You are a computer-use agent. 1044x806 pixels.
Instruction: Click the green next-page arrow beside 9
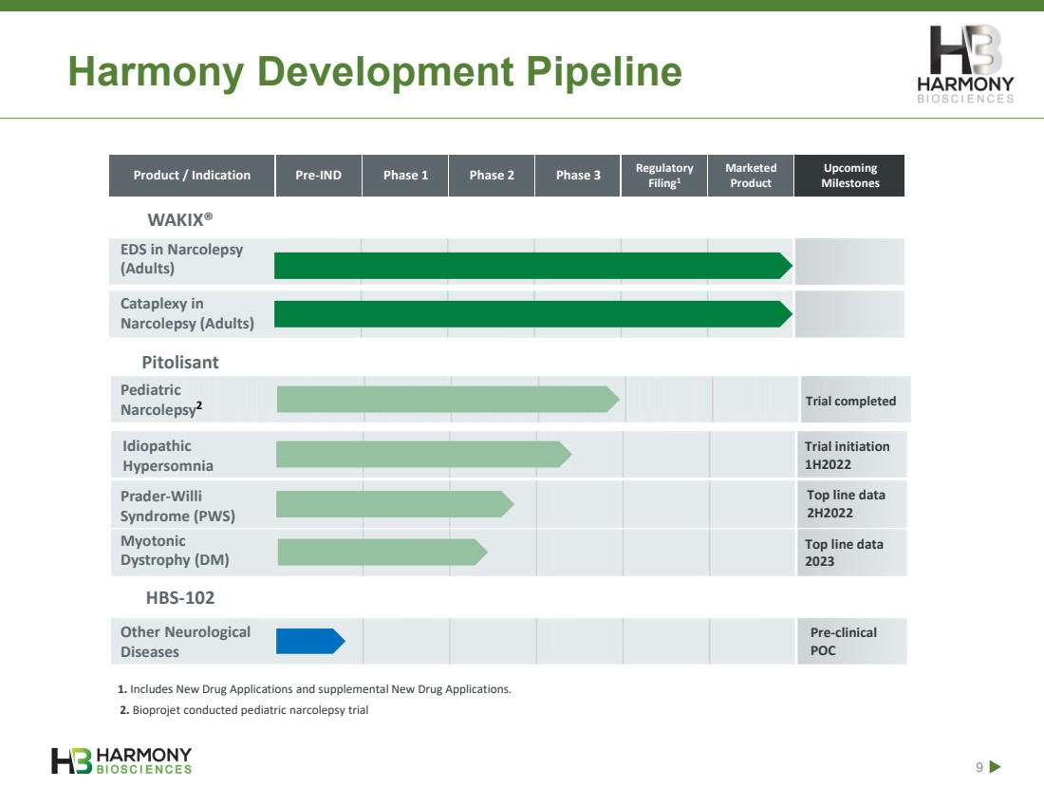[996, 767]
